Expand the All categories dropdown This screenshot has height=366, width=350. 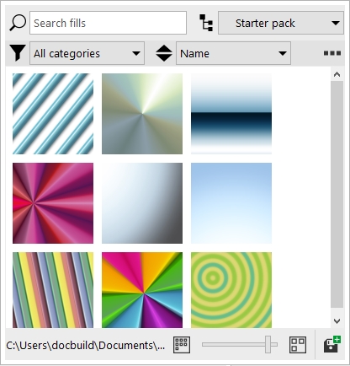click(87, 53)
